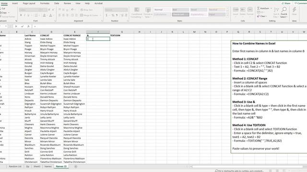Screen dimensions: 307x172
Task: Open the Page Layout ribbon tab
Action: pyautogui.click(x=29, y=3)
